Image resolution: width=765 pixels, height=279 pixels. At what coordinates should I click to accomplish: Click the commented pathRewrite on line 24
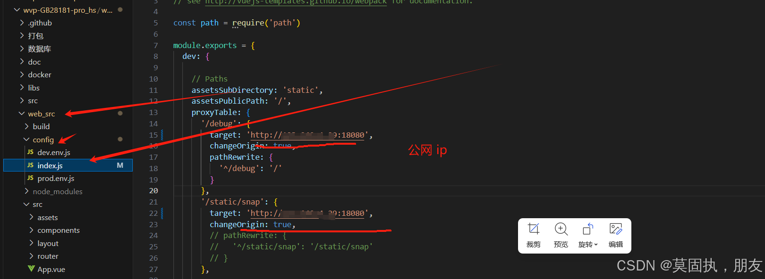[x=248, y=235]
